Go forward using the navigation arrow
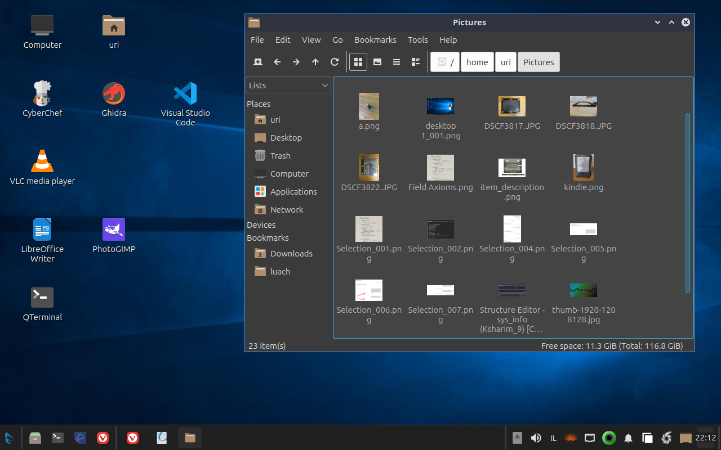 [296, 62]
